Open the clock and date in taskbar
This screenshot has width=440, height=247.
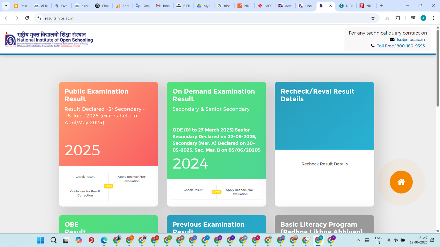419,240
